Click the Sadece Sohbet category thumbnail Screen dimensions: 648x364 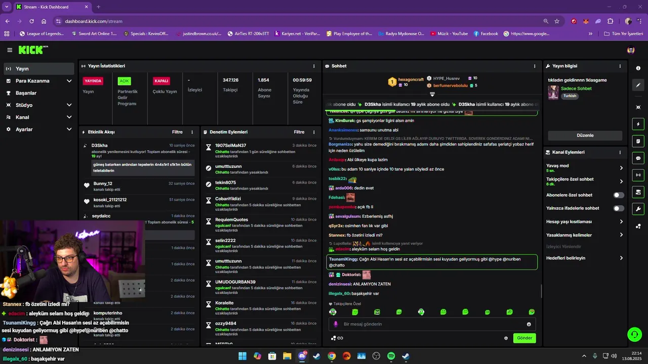(x=553, y=93)
